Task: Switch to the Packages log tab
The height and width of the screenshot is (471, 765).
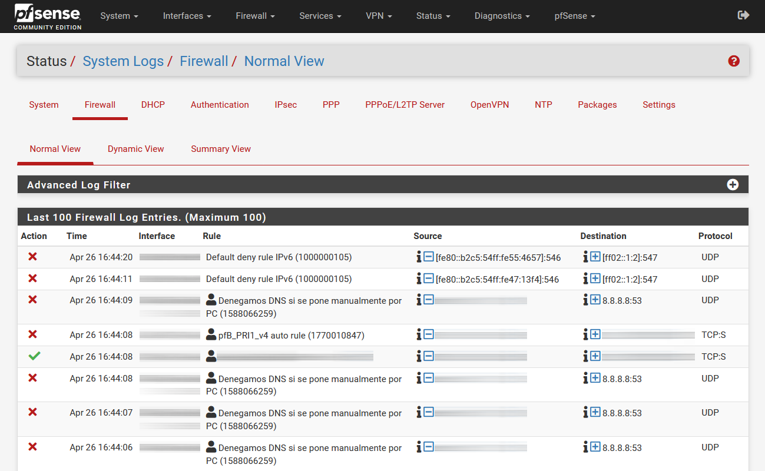Action: 597,105
